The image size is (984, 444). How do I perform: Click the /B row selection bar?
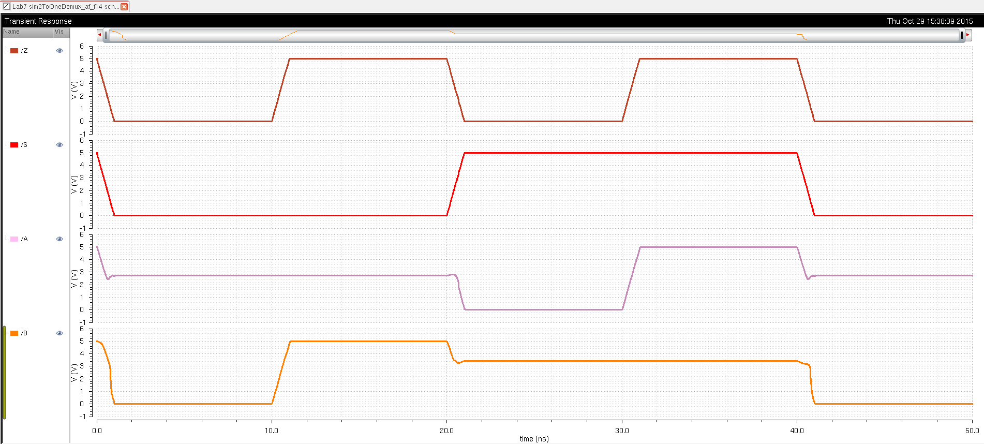(x=4, y=372)
